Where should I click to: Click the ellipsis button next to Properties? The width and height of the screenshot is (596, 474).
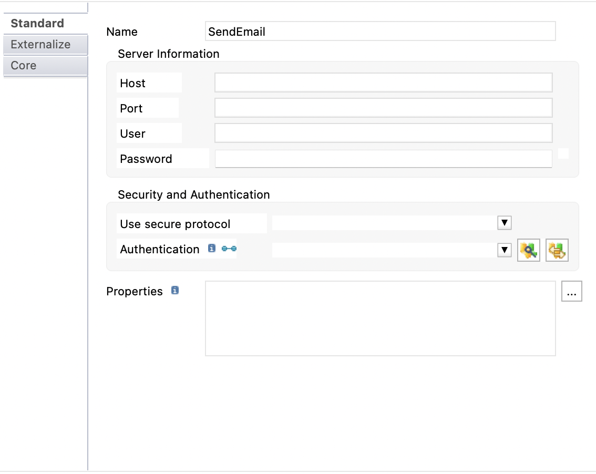(572, 291)
